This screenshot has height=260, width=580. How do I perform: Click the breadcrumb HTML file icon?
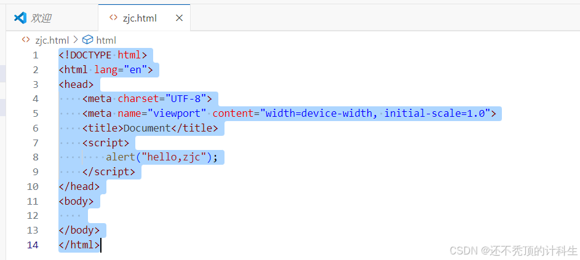(x=26, y=39)
